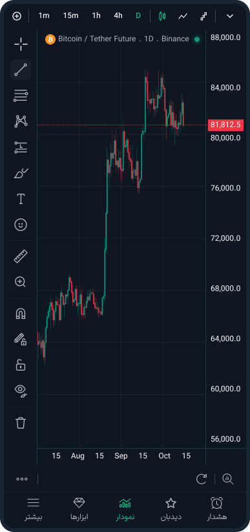Add a new symbol with the plus circle icon
Screen dimensions: 250x532
[x=16, y=16]
